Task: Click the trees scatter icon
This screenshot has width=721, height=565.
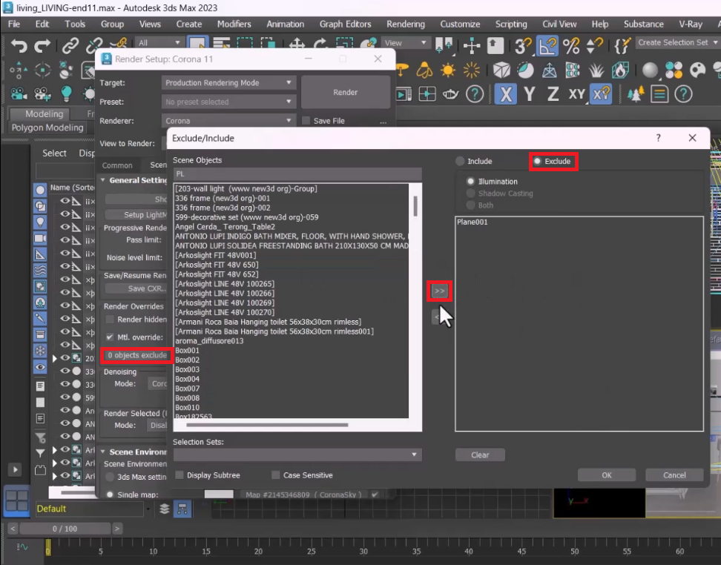Action: (x=636, y=94)
